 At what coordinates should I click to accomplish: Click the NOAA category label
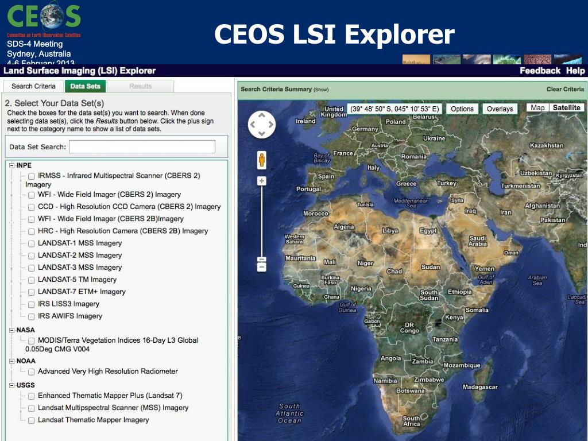click(26, 361)
